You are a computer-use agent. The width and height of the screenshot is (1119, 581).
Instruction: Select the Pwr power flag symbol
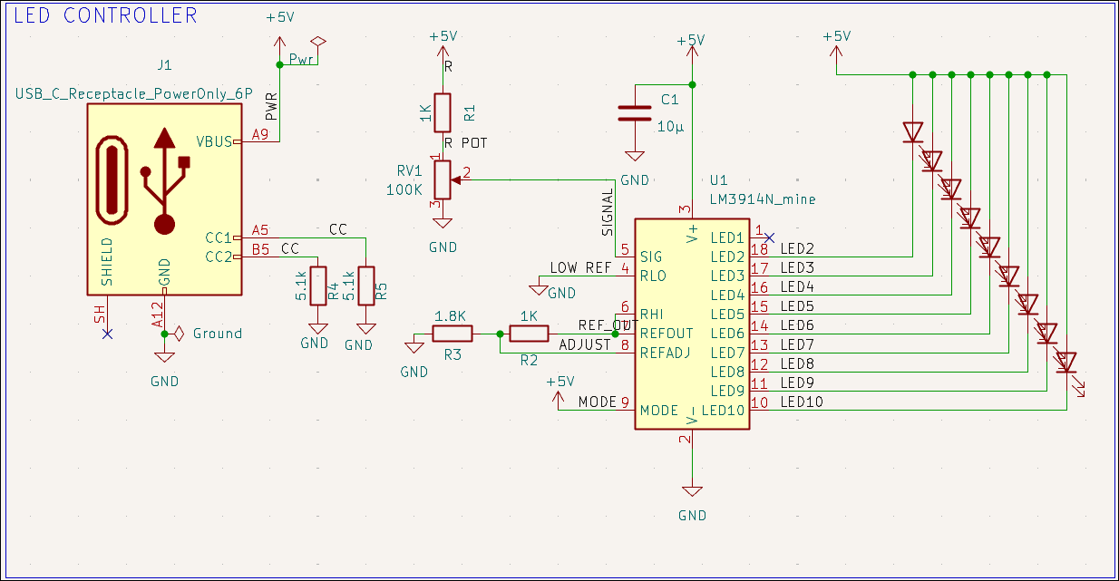pos(317,42)
